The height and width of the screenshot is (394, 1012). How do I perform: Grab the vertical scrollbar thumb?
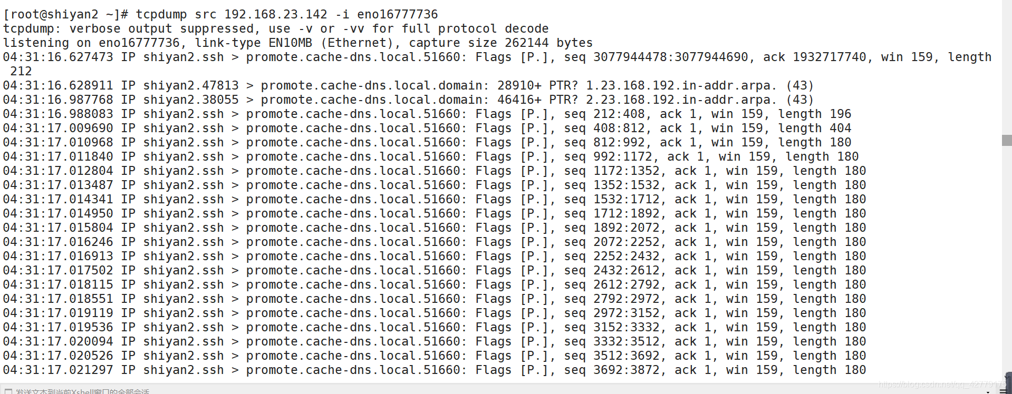(x=1007, y=140)
